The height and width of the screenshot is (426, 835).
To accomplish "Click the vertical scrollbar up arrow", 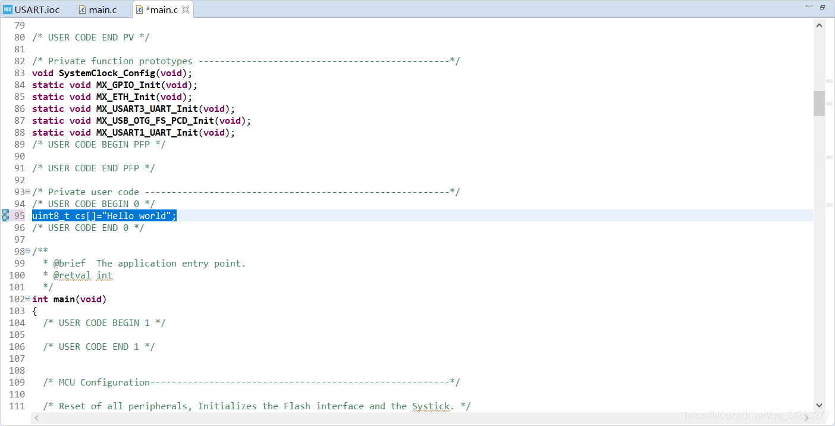I will [x=819, y=26].
